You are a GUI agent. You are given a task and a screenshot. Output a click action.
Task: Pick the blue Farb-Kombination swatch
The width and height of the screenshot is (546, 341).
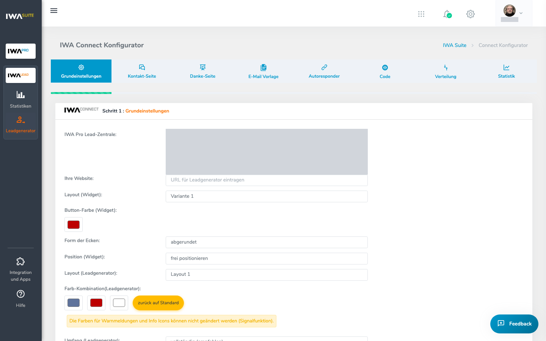[x=74, y=303]
